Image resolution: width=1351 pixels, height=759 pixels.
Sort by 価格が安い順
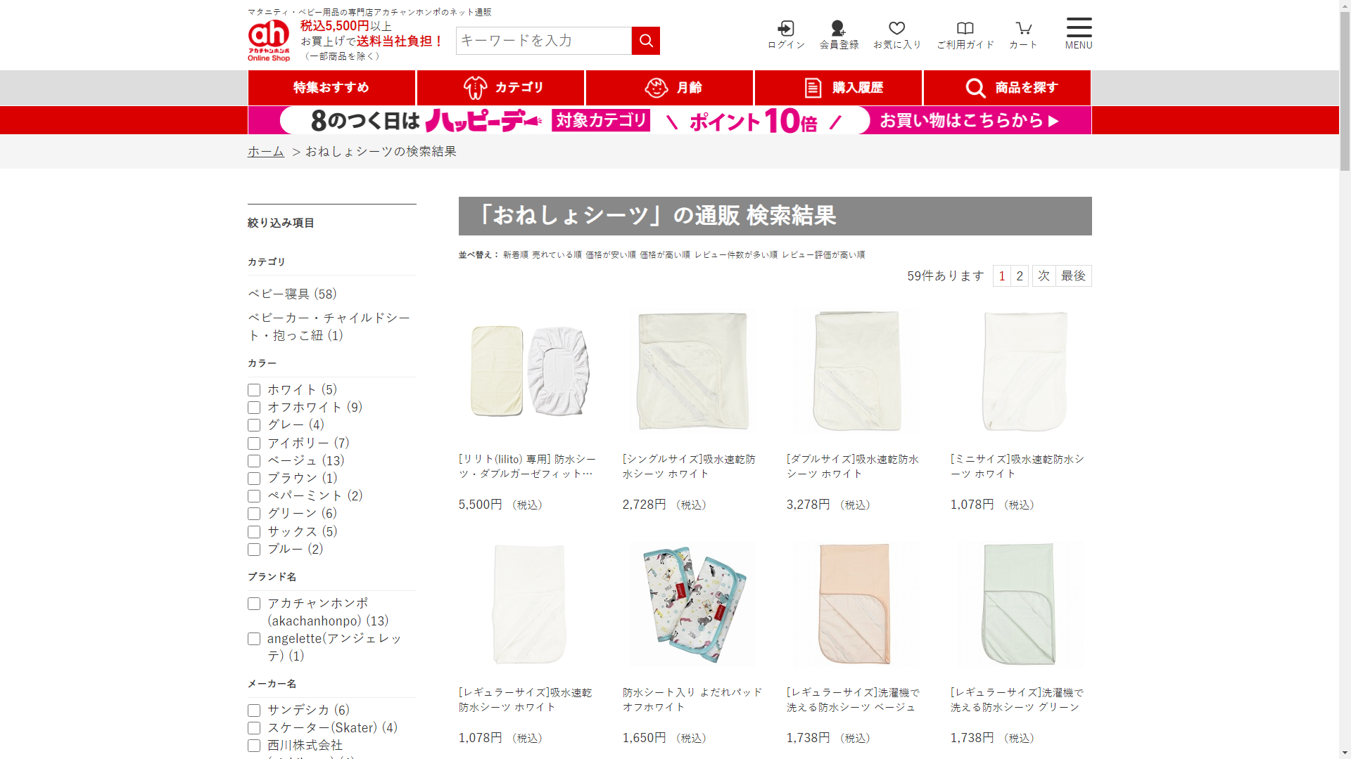(x=610, y=254)
